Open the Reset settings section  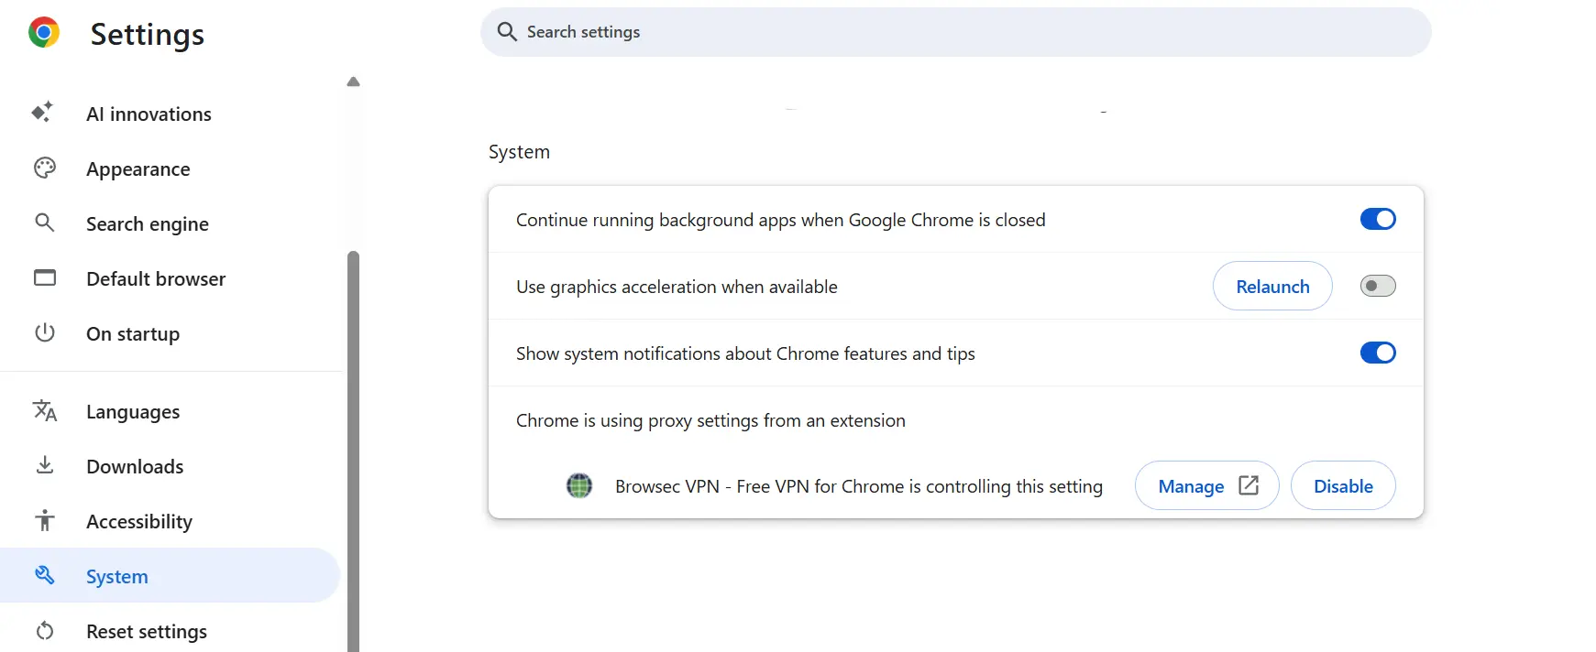click(x=146, y=631)
